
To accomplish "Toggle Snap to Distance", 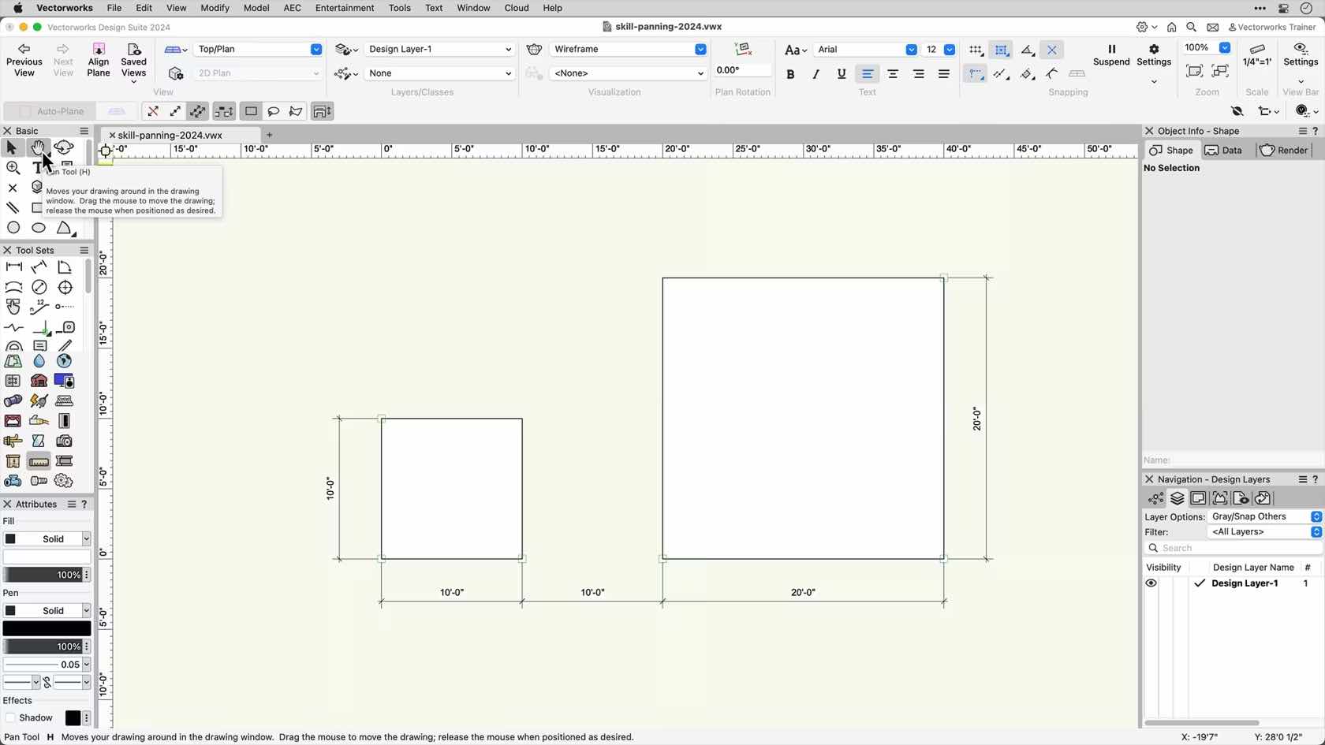I will (x=1001, y=74).
